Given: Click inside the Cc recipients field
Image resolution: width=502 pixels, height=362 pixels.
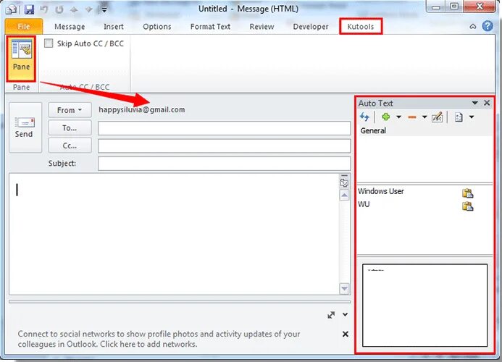Looking at the screenshot, I should point(224,146).
